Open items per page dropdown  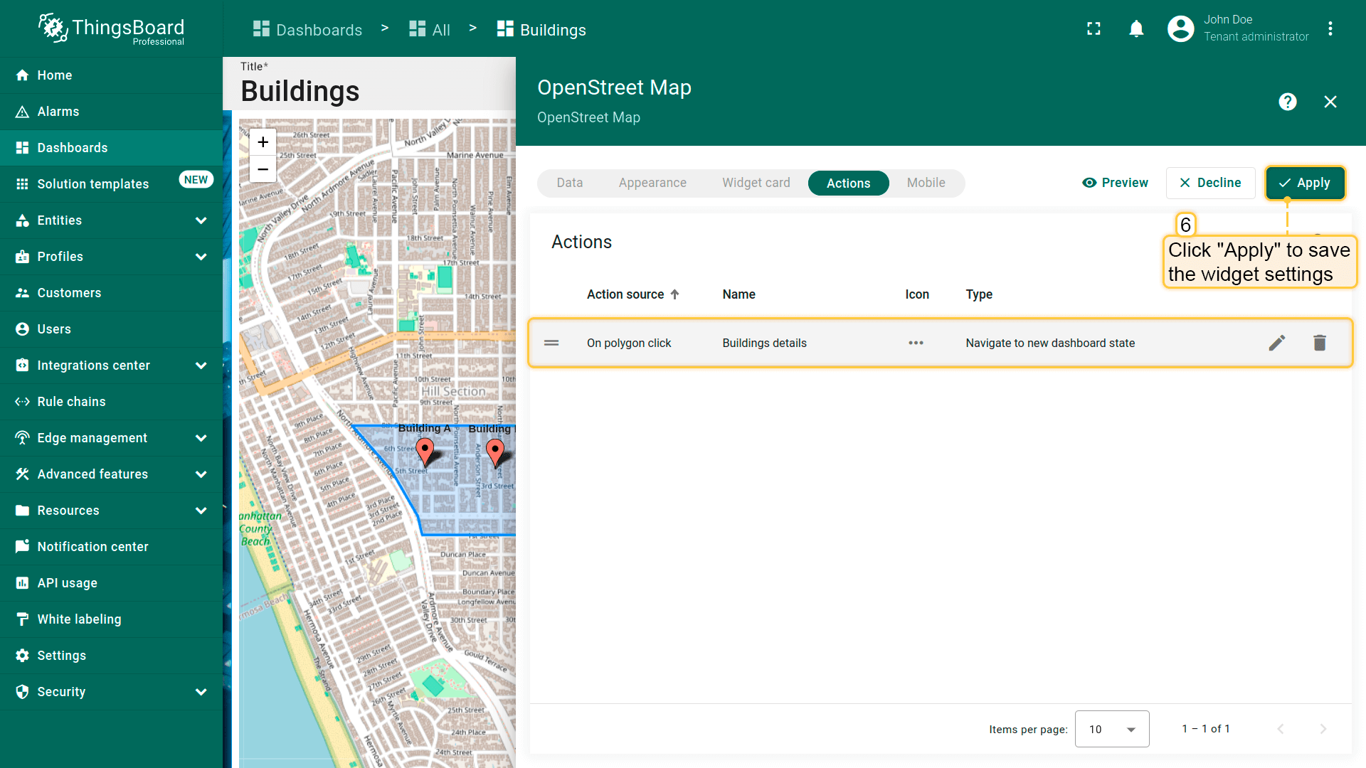1111,729
